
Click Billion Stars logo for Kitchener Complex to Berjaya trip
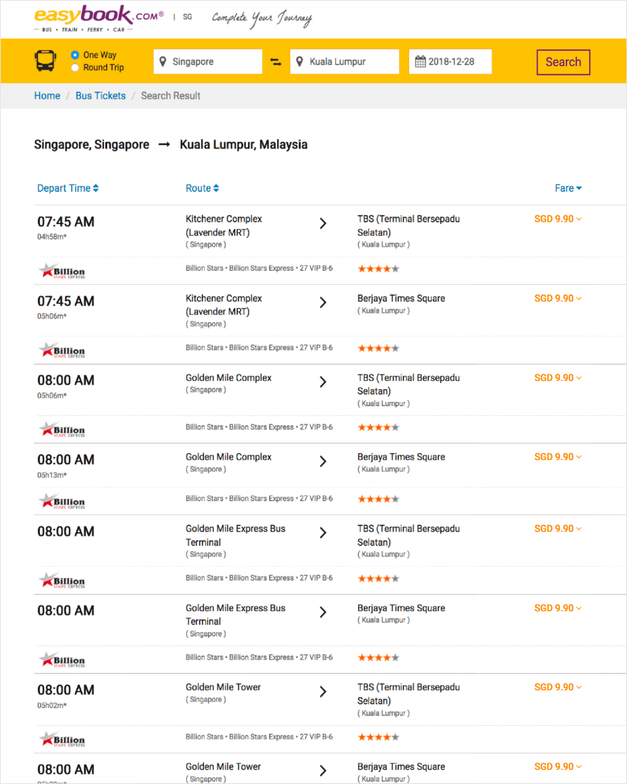(62, 350)
